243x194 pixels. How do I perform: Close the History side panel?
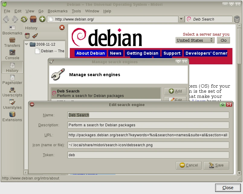coord(62,27)
